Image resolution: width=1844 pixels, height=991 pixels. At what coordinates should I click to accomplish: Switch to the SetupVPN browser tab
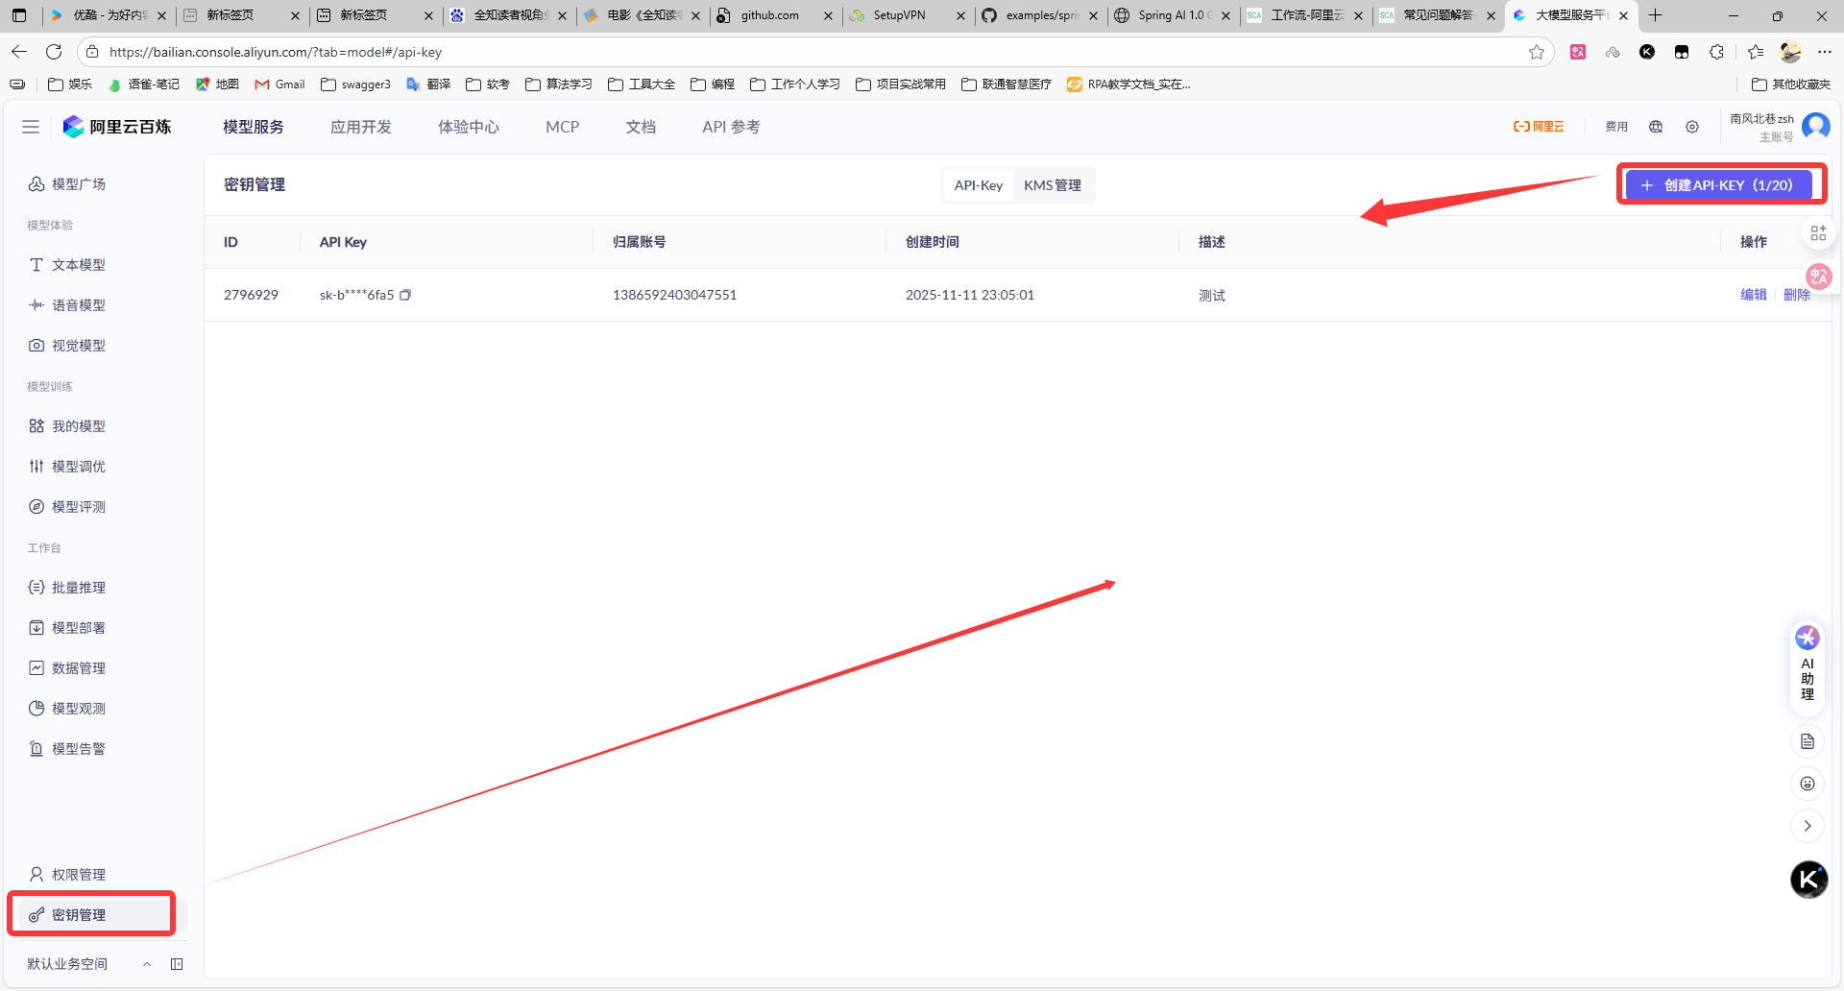(x=907, y=15)
